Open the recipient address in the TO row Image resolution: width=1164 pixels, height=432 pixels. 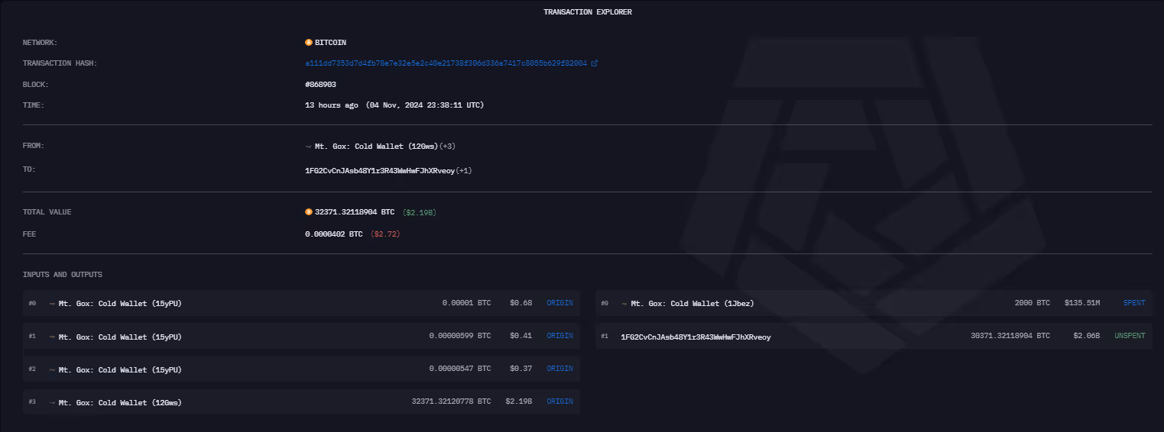pyautogui.click(x=380, y=170)
